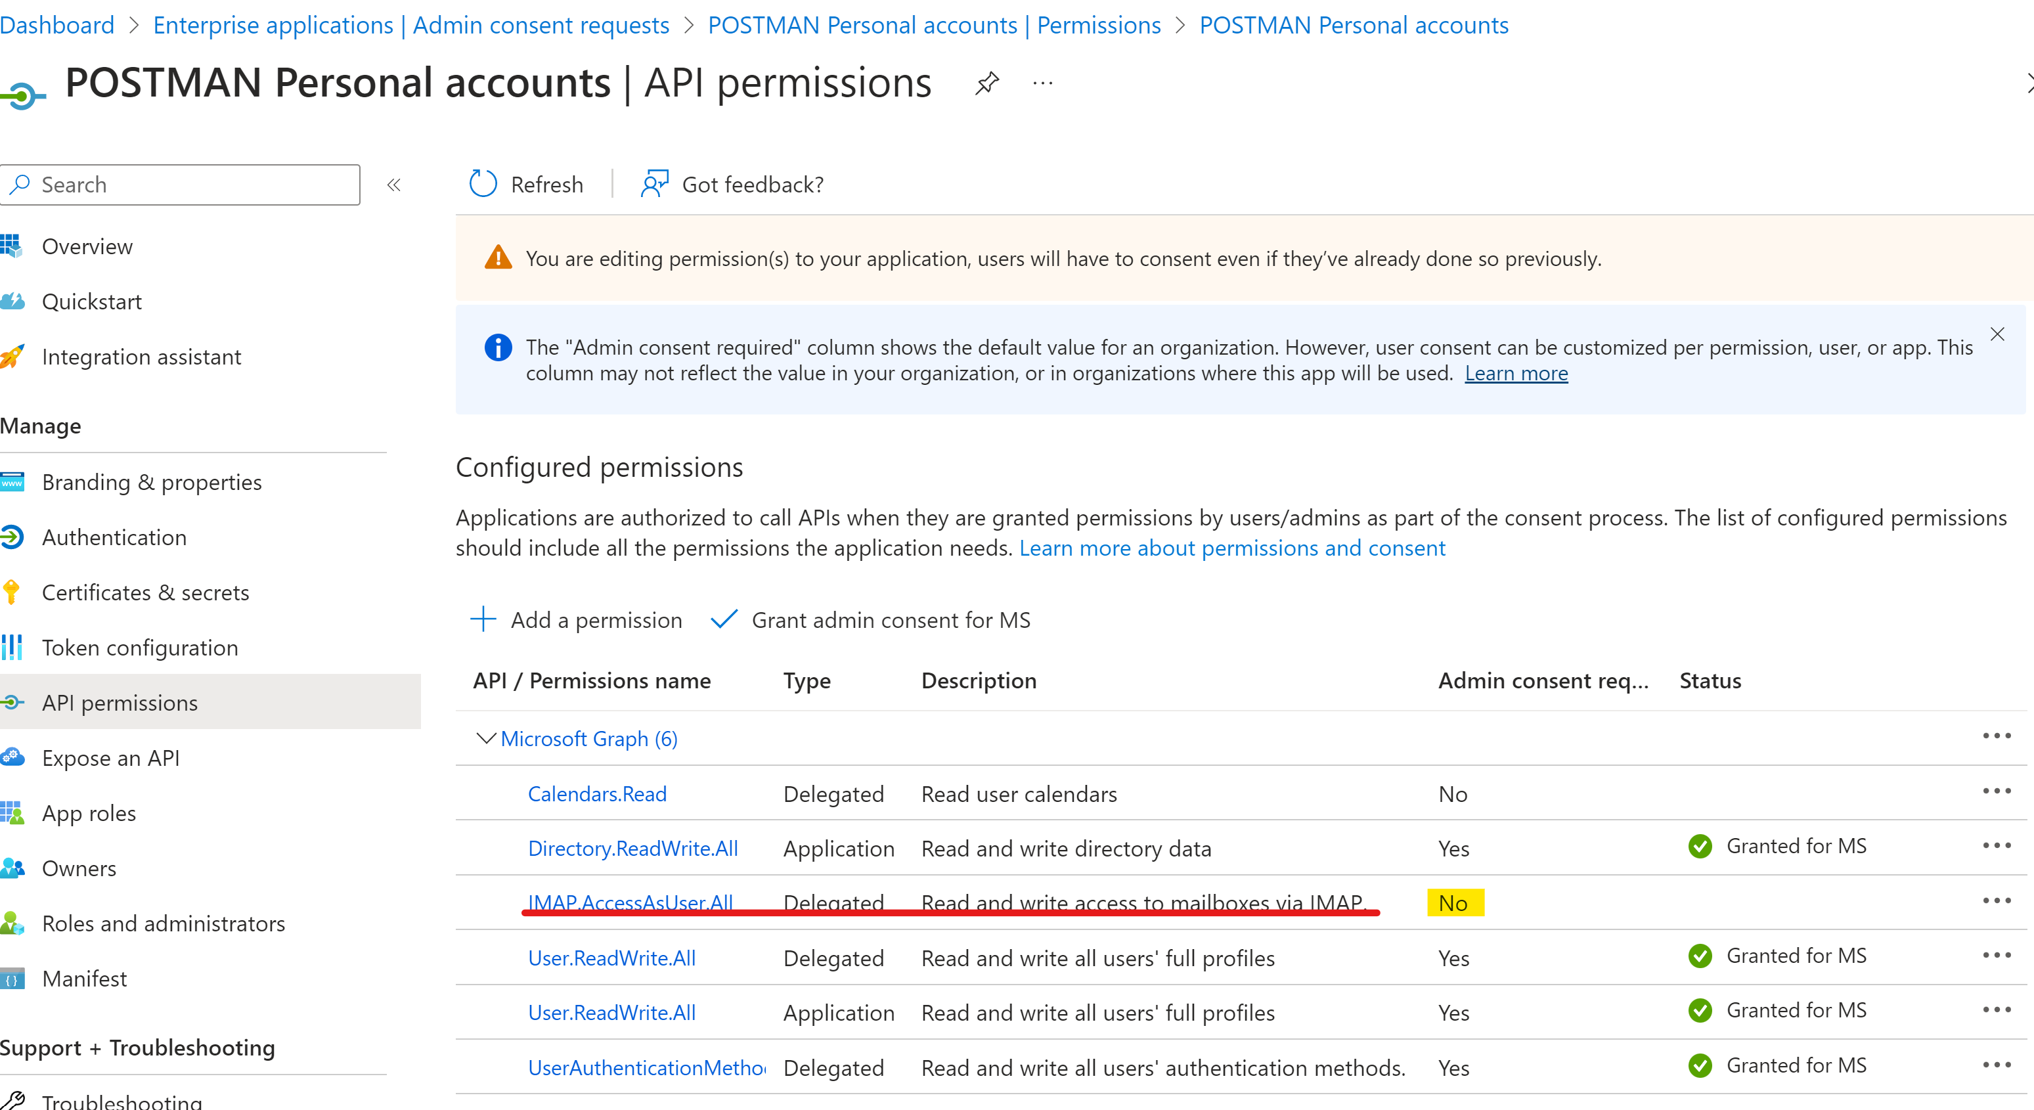
Task: Click the Overview icon in the sidebar
Action: (x=11, y=246)
